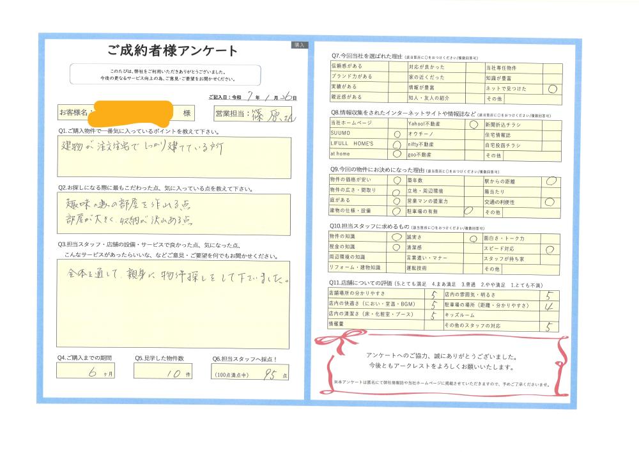639x452 pixels.
Task: Click the circled cell beside 税金の知識
Action: [396, 247]
